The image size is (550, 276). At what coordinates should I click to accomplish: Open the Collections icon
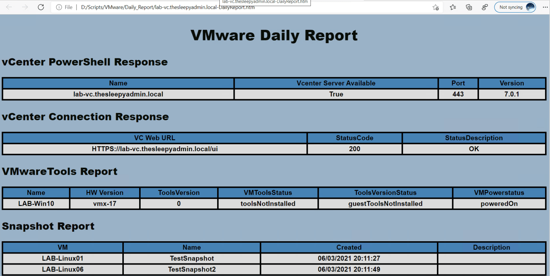[469, 7]
